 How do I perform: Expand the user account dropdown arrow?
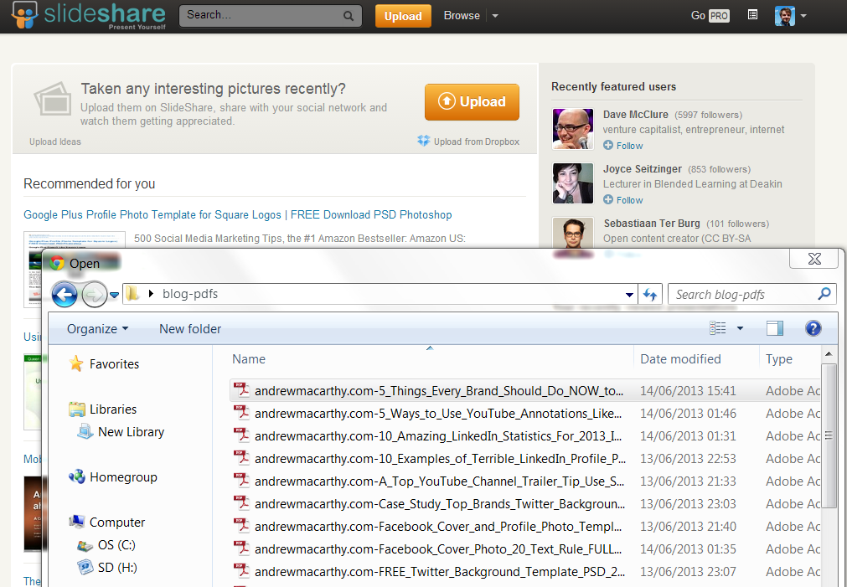point(803,16)
